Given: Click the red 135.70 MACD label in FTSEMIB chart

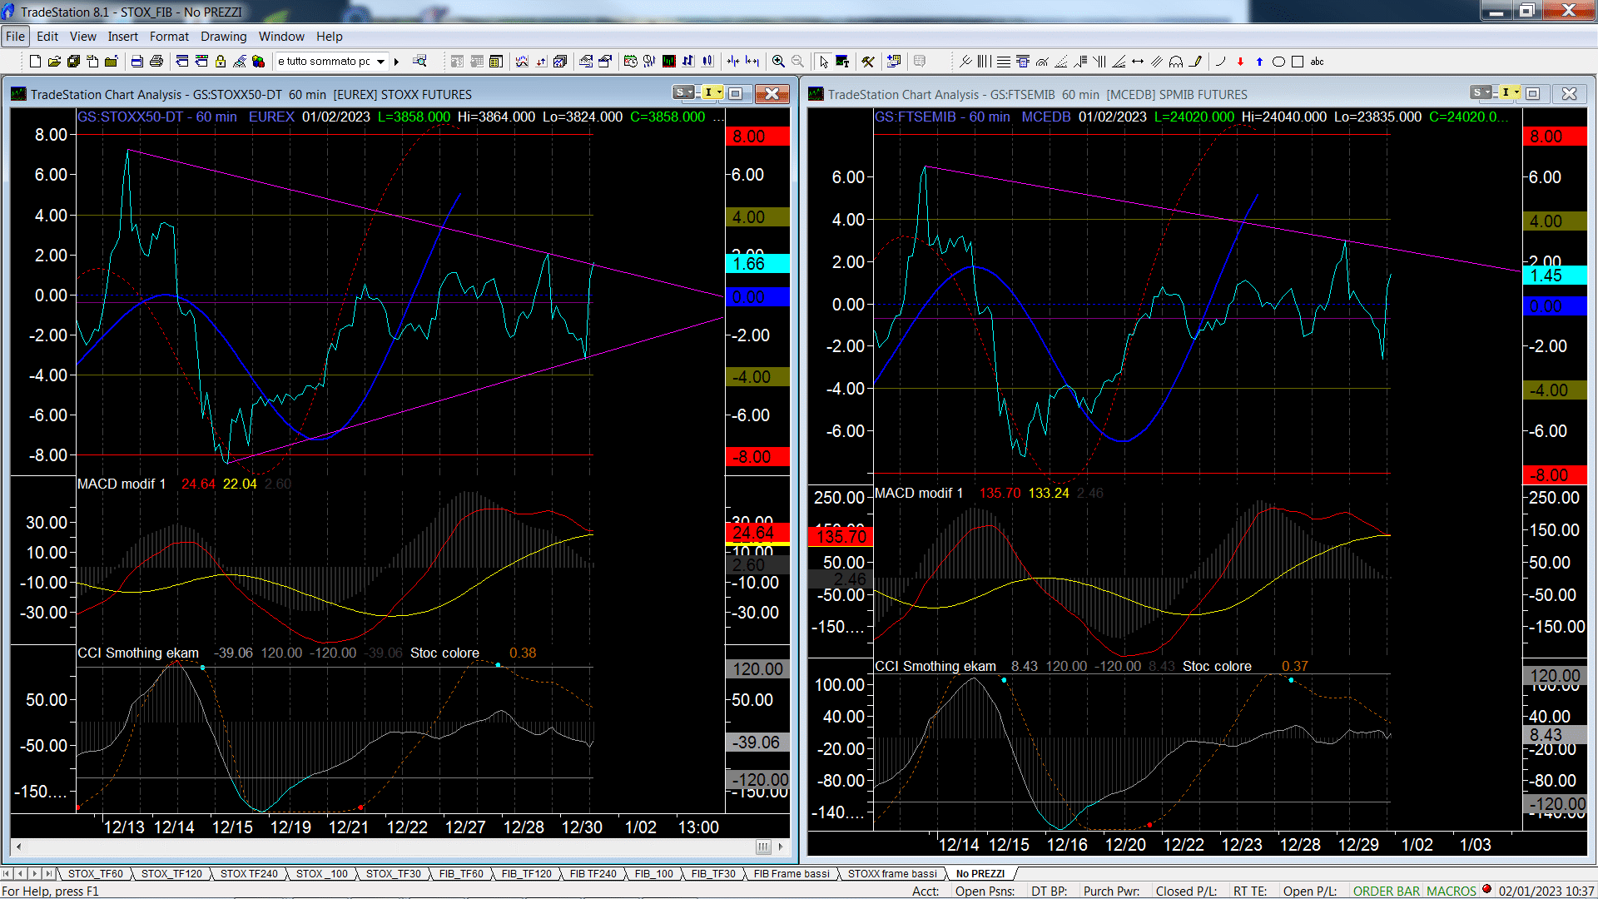Looking at the screenshot, I should coord(841,536).
